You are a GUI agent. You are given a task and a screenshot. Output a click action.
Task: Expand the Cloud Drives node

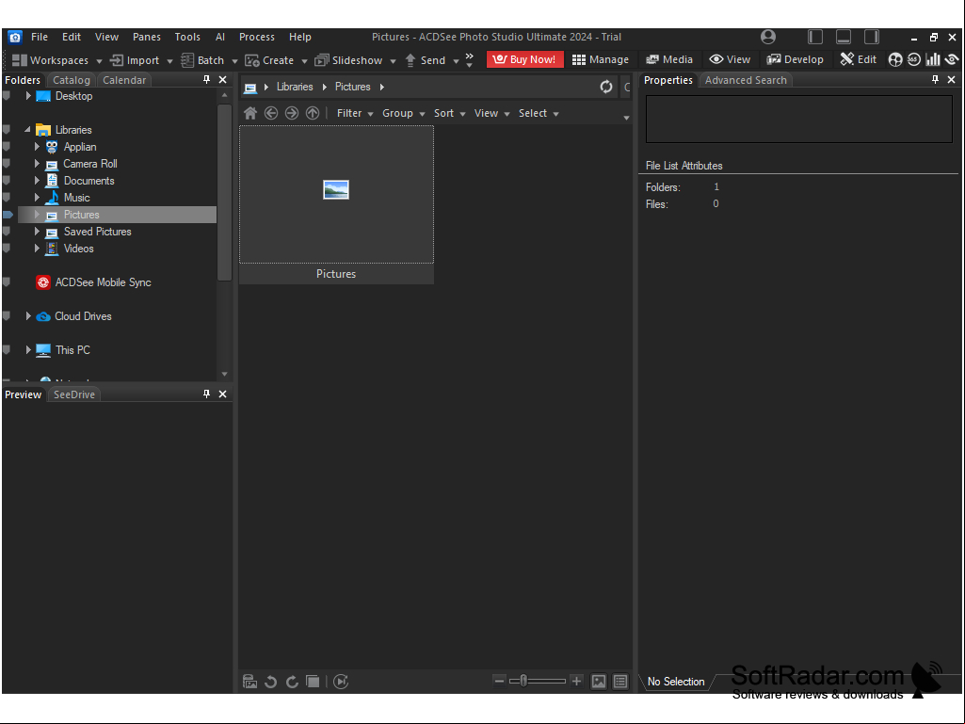click(x=28, y=316)
